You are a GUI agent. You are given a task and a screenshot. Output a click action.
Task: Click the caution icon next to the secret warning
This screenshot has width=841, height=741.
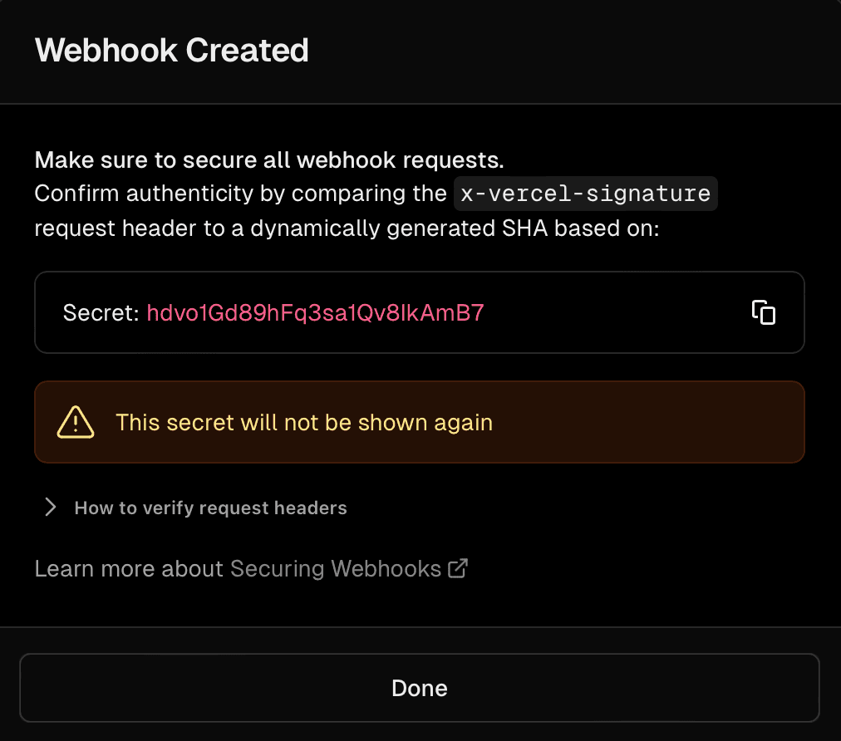pos(75,422)
